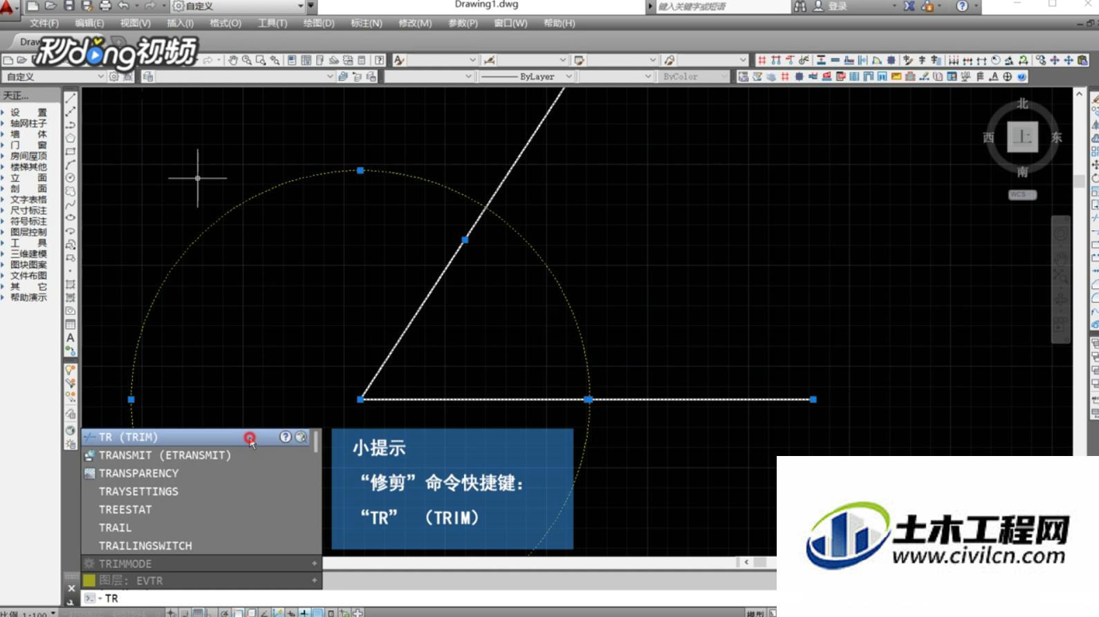Image resolution: width=1099 pixels, height=617 pixels.
Task: Open the ByColor plot style dropdown
Action: 694,77
